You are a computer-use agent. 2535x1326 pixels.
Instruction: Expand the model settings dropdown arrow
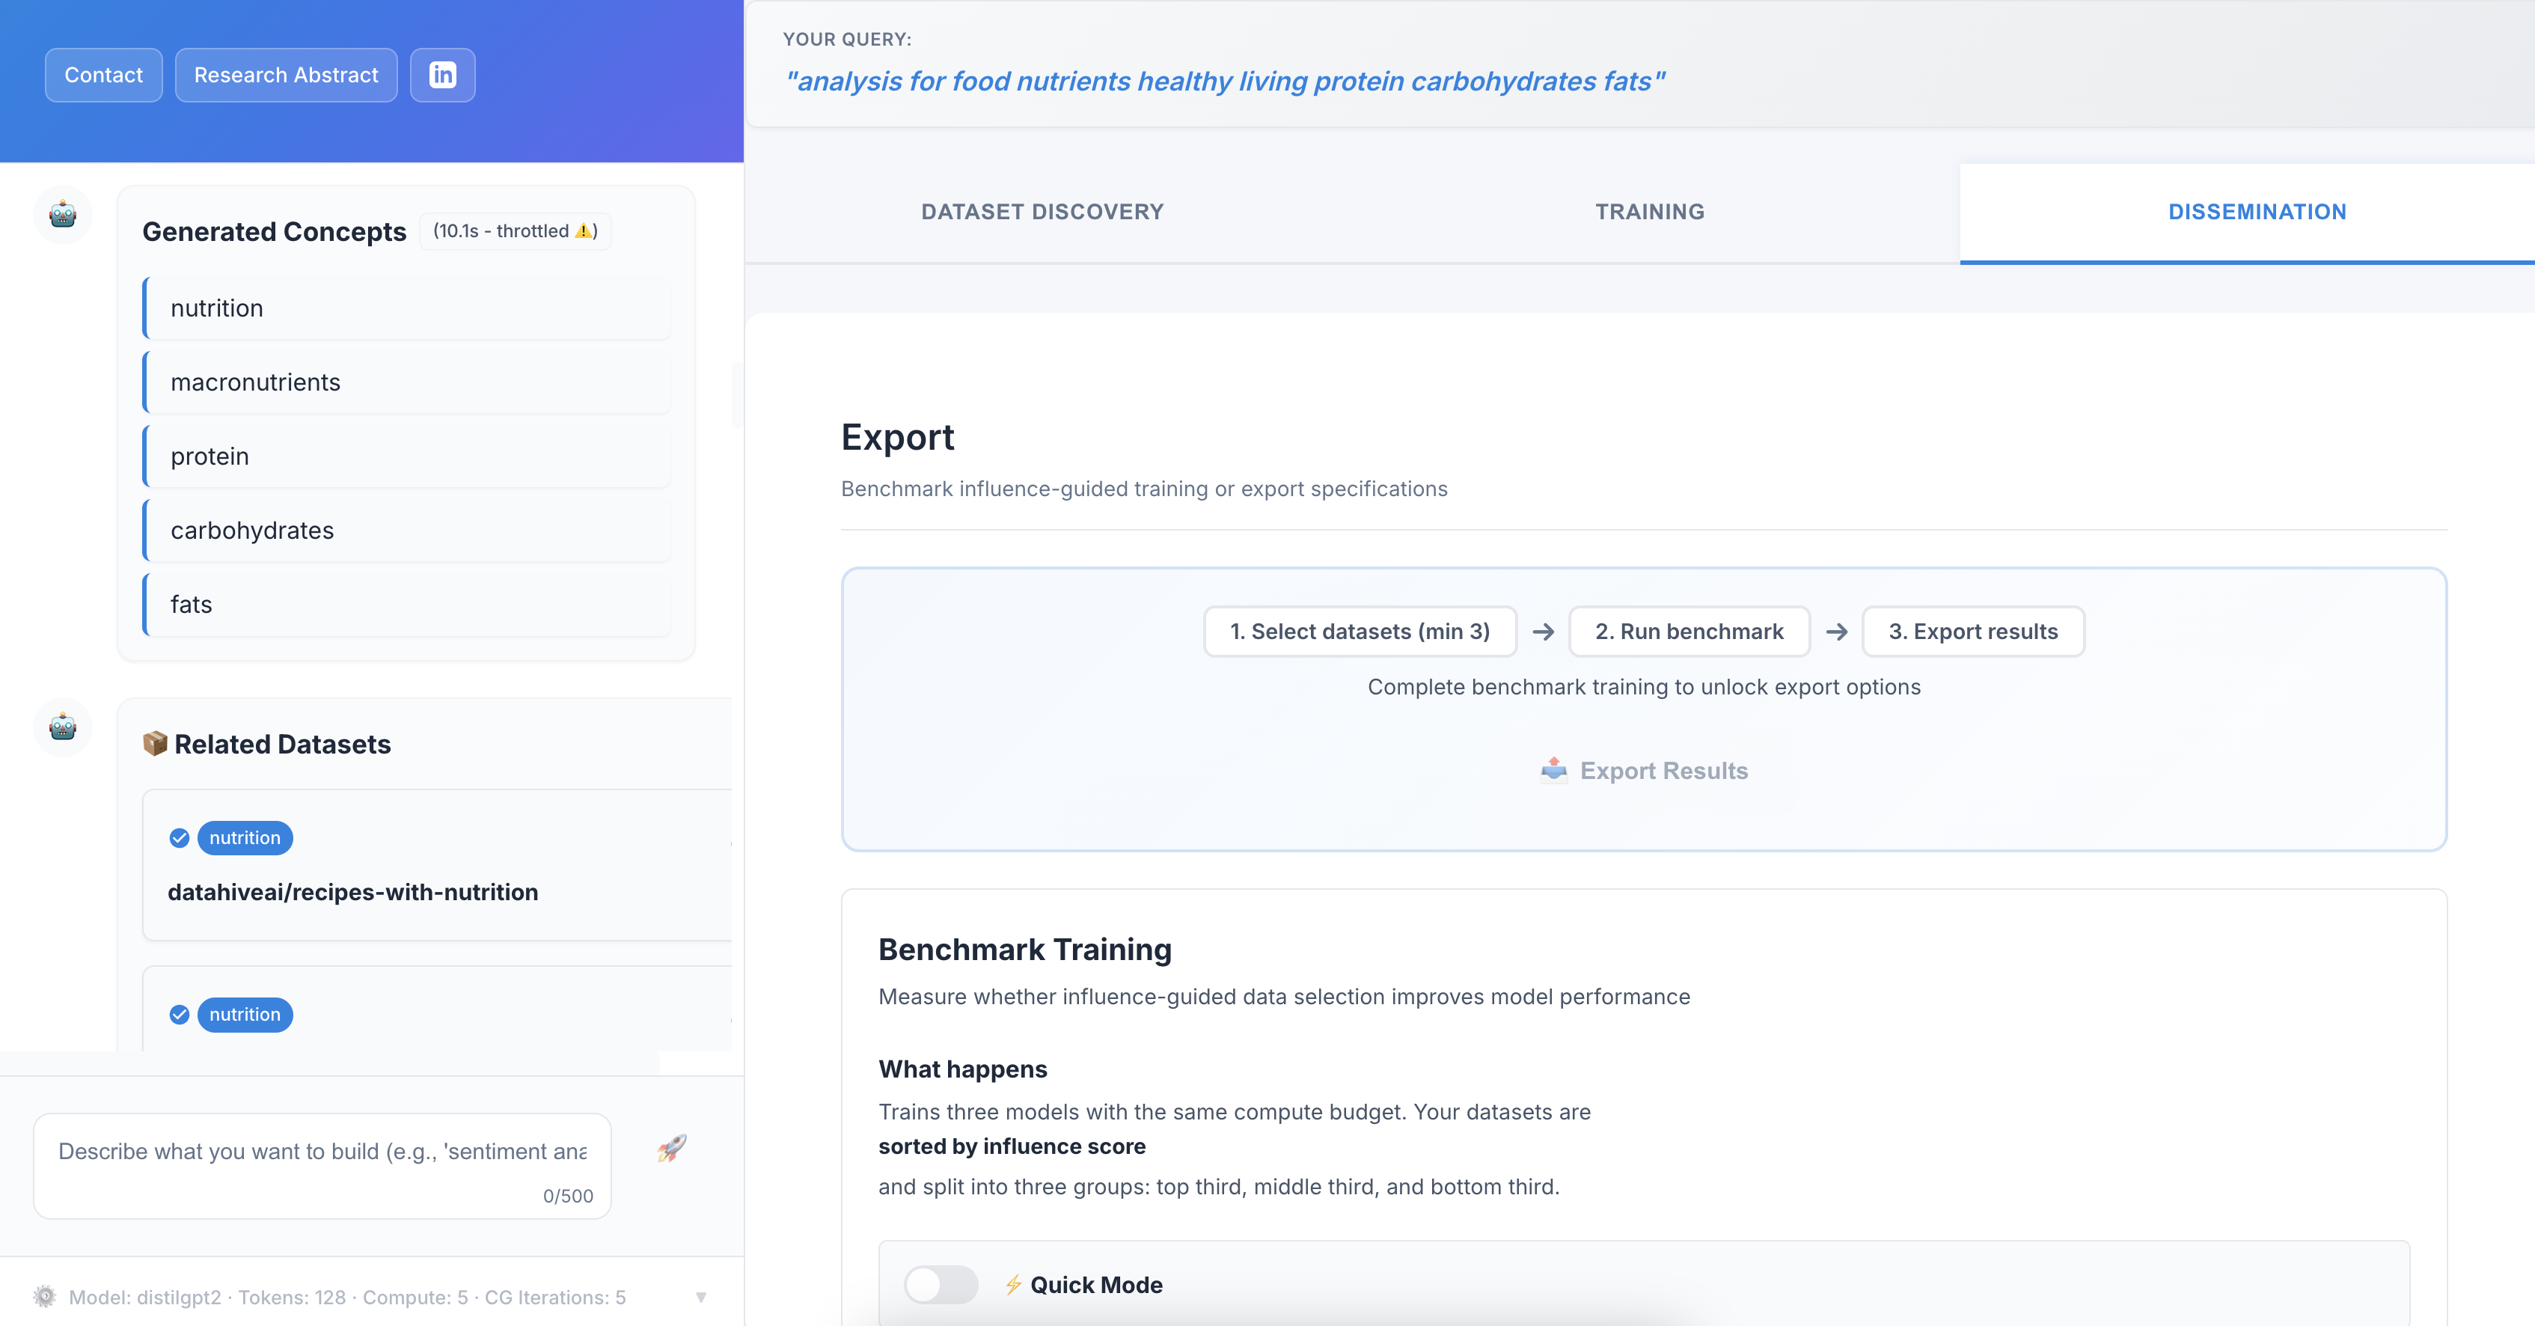coord(700,1298)
